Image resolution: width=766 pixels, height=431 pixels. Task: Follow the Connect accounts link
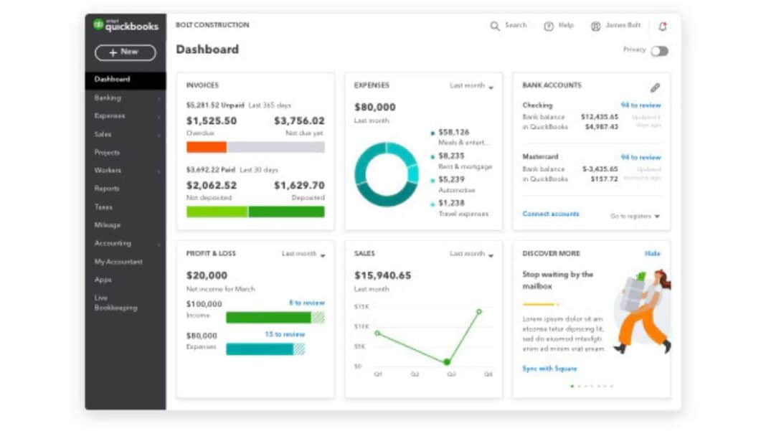pyautogui.click(x=550, y=214)
